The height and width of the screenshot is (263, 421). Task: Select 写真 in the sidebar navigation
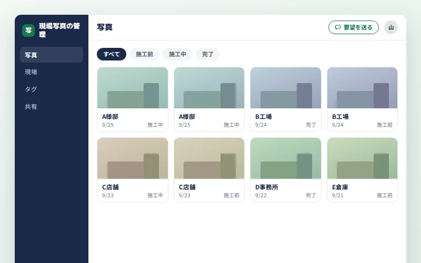tap(52, 55)
